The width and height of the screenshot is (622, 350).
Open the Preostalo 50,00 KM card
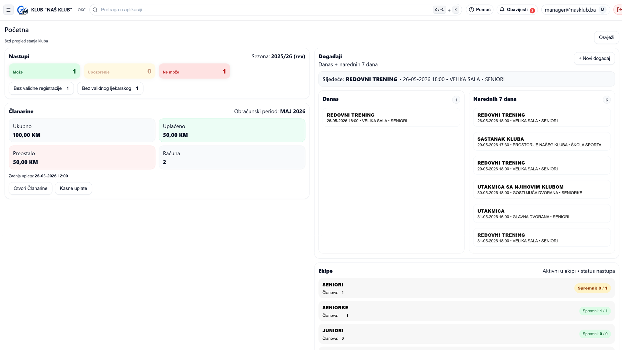point(82,157)
